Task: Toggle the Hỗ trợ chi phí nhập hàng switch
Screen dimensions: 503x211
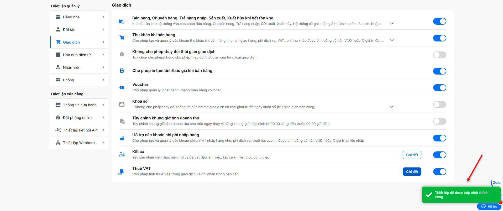Action: 440,138
